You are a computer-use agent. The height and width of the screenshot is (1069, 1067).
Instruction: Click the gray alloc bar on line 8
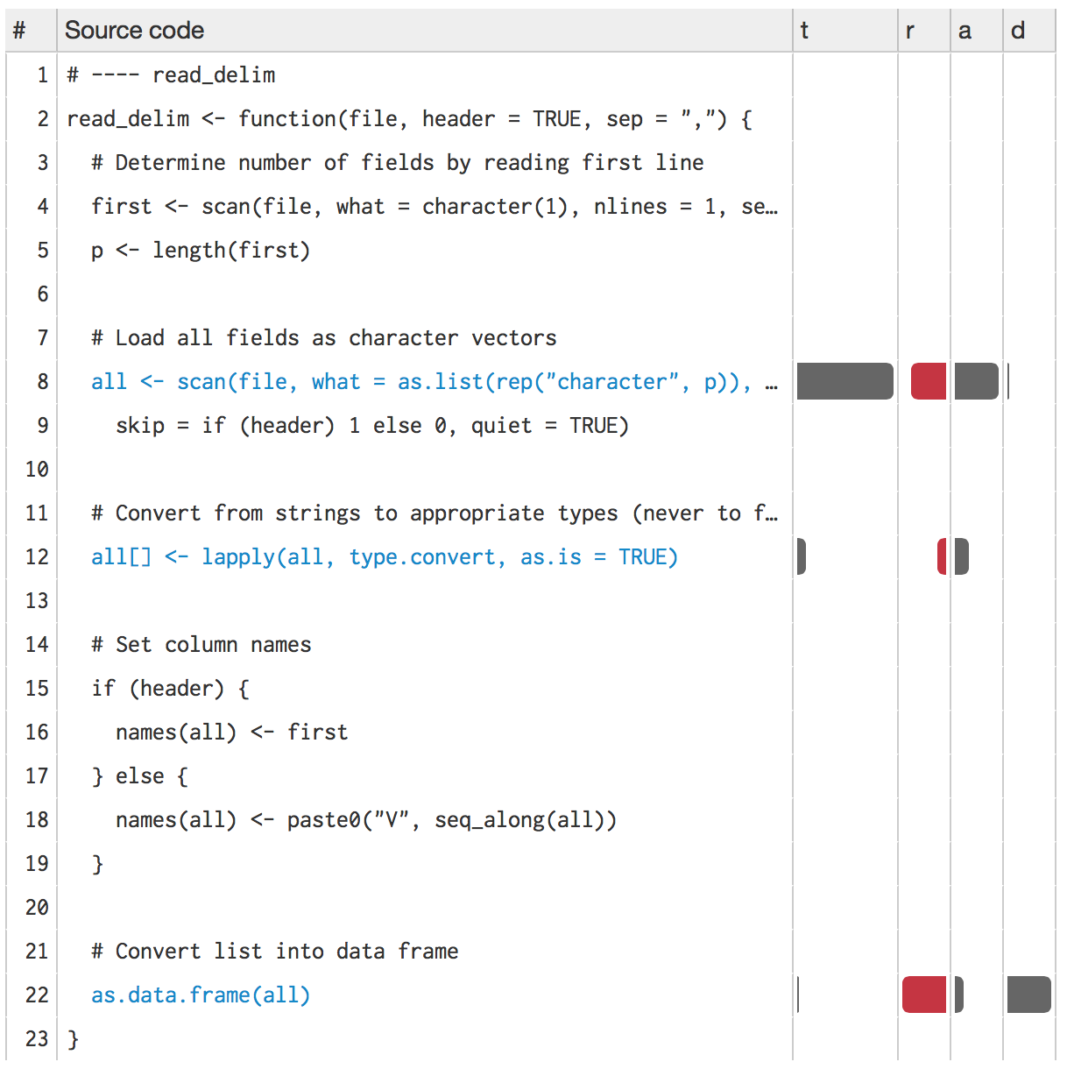(x=976, y=382)
